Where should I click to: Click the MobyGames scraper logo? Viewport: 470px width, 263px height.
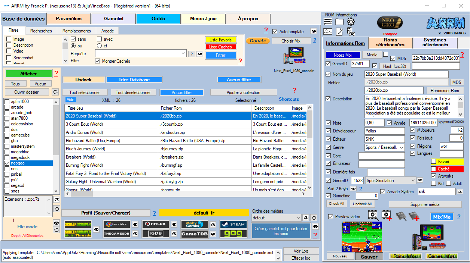194,224
